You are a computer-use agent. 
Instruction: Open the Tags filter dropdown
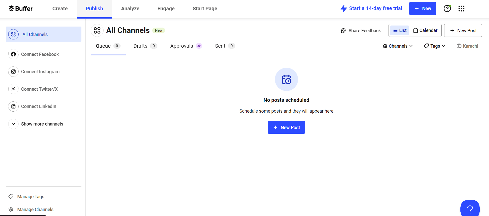click(x=435, y=46)
